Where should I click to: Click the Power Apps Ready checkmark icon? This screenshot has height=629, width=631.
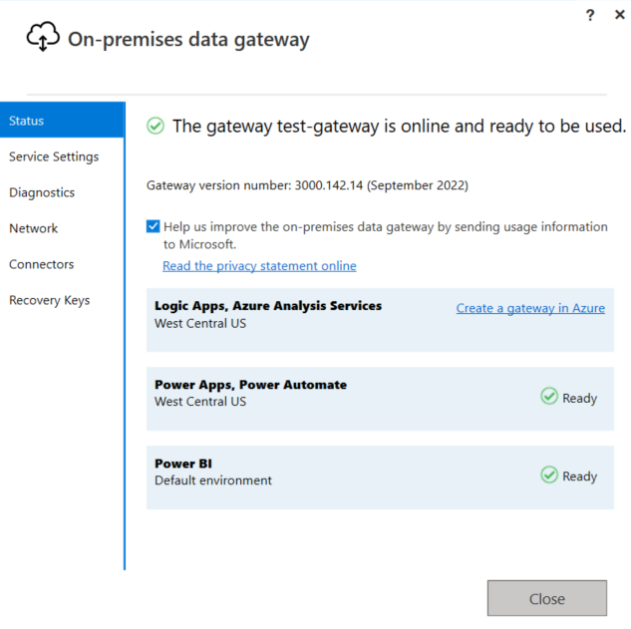pyautogui.click(x=549, y=397)
